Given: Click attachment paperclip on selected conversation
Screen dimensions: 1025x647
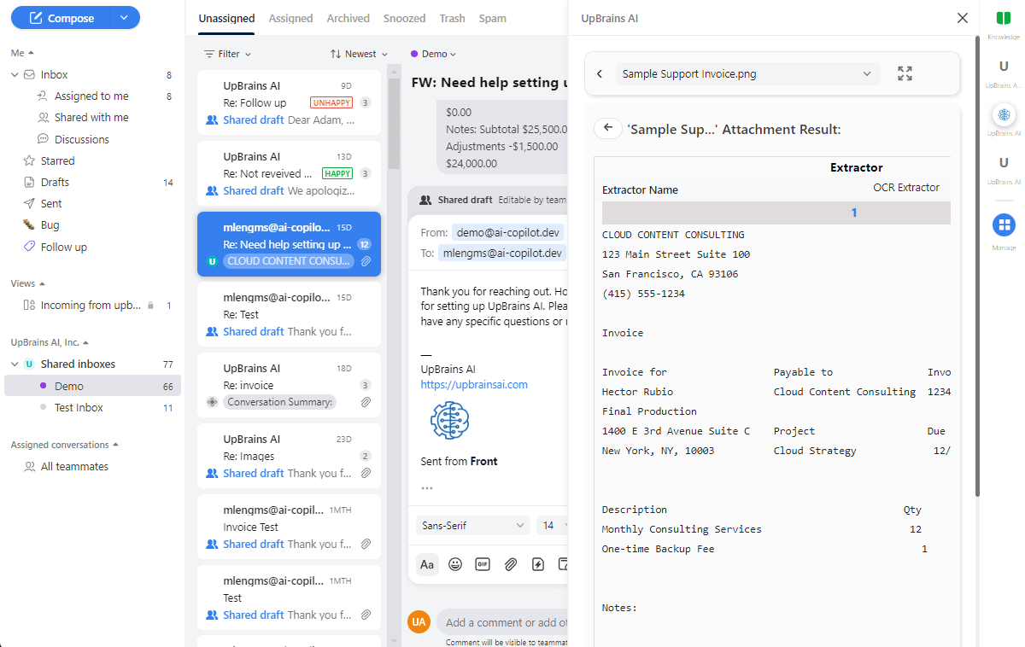Looking at the screenshot, I should pyautogui.click(x=366, y=261).
